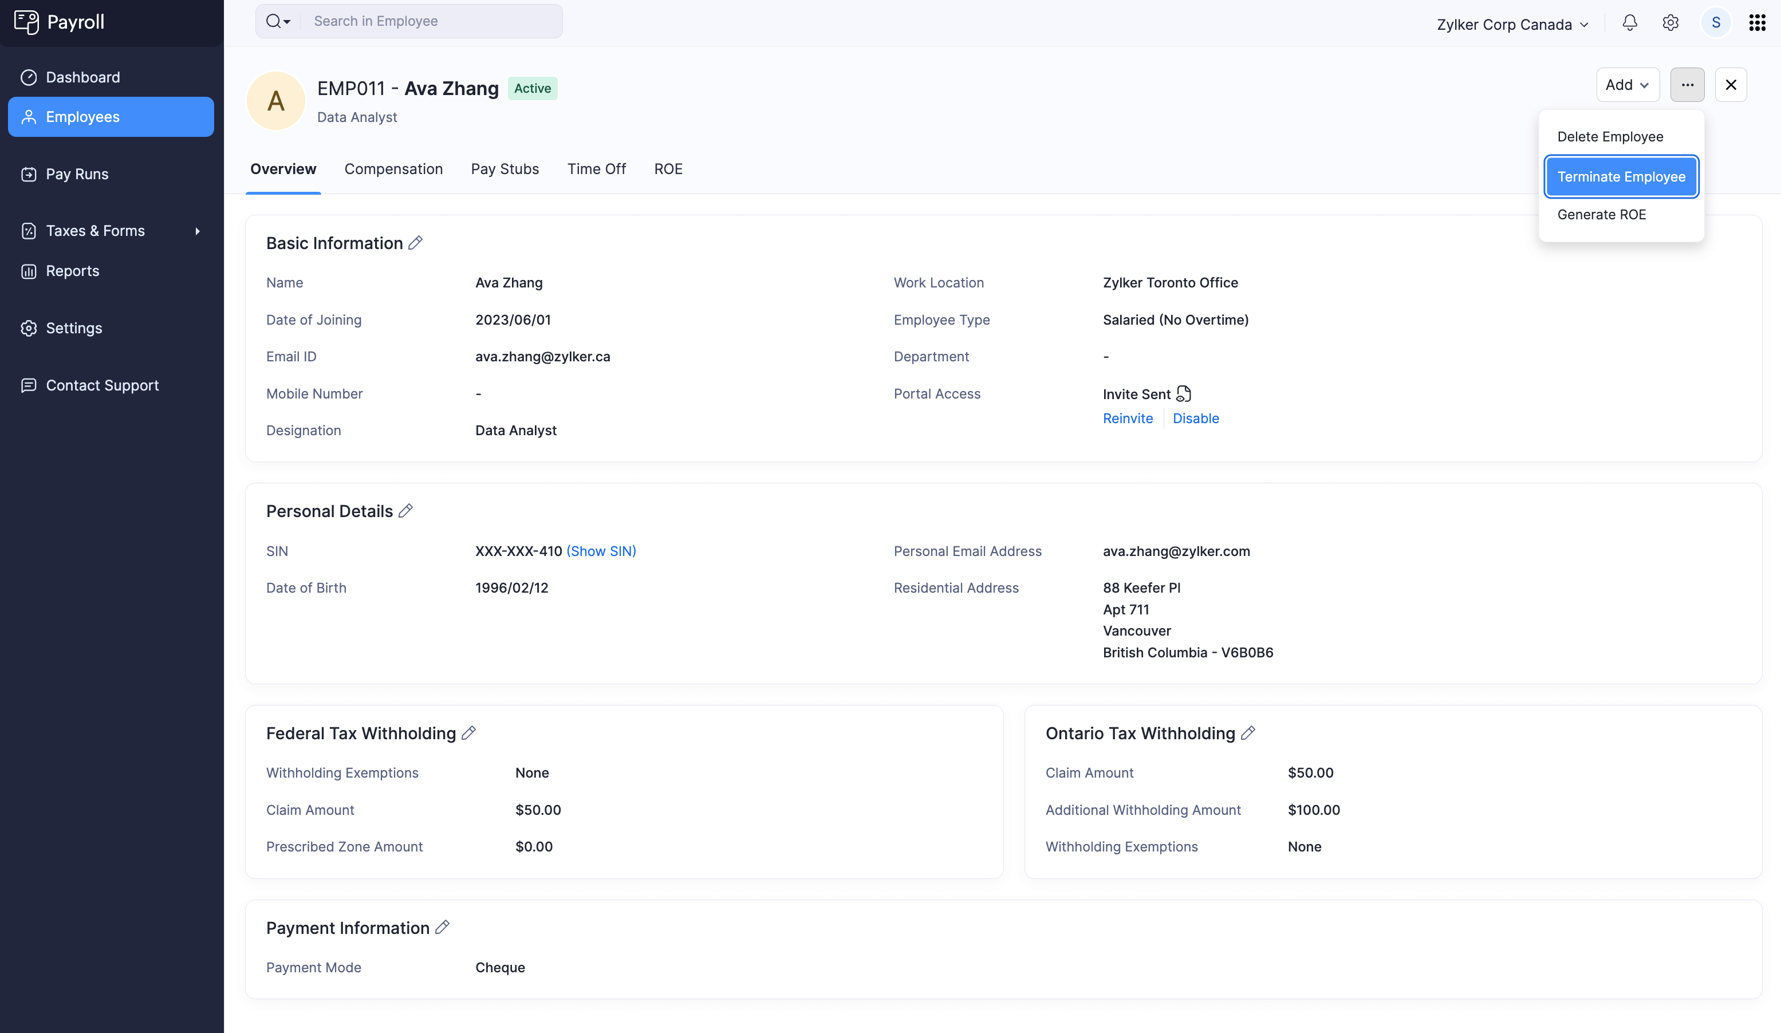
Task: Edit Basic Information with pencil icon
Action: (416, 243)
